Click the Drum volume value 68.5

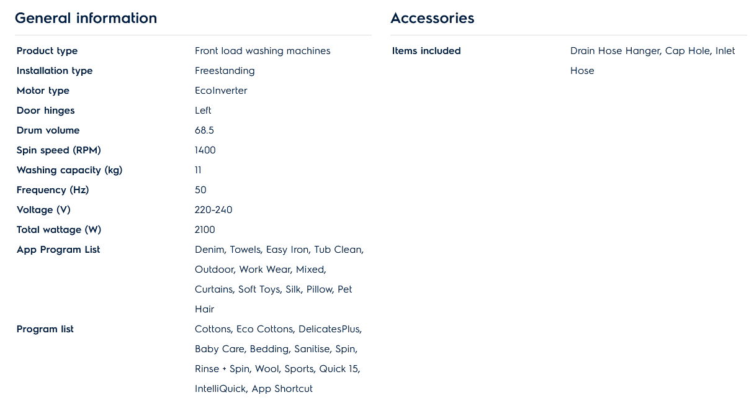point(204,130)
